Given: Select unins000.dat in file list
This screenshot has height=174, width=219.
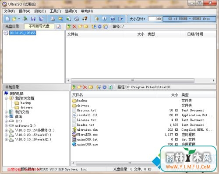Looking at the screenshot, I should coord(87,139).
